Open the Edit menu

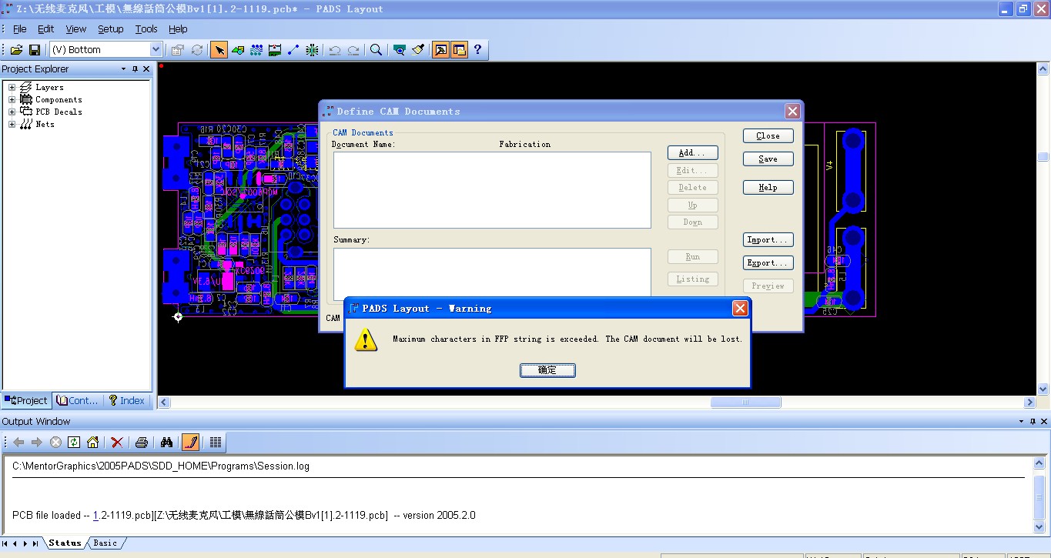(46, 29)
